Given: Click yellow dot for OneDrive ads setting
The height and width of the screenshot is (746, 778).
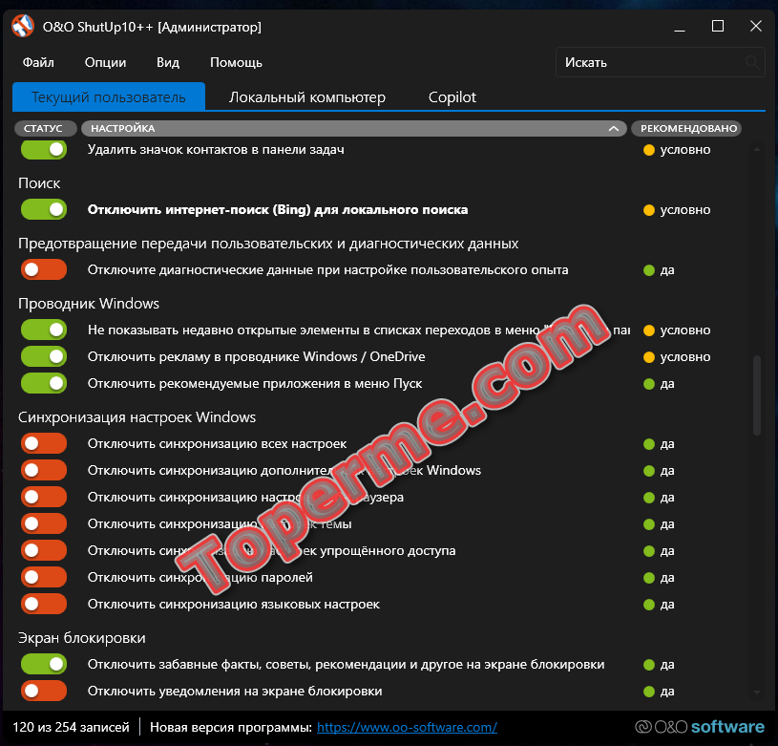Looking at the screenshot, I should 648,357.
